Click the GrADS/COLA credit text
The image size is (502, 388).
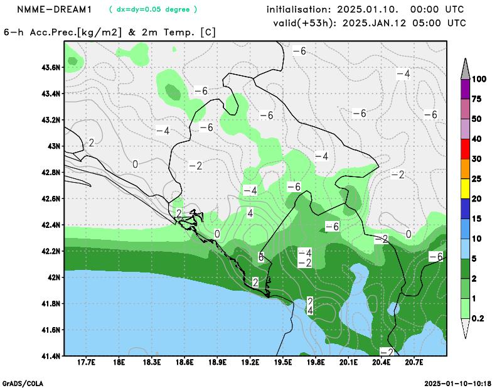pyautogui.click(x=23, y=384)
